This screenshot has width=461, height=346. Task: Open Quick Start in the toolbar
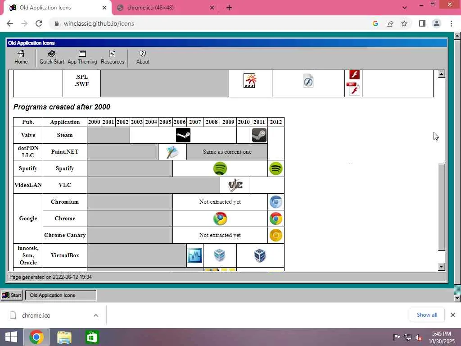[x=52, y=57]
